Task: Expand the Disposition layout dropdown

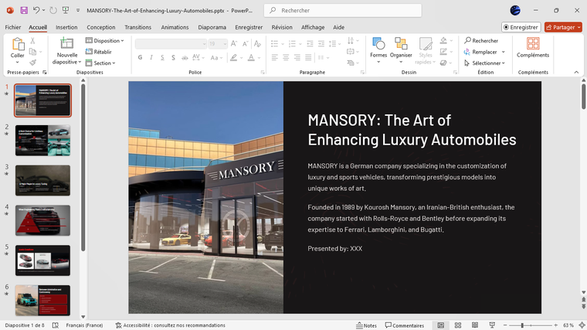Action: click(x=106, y=41)
